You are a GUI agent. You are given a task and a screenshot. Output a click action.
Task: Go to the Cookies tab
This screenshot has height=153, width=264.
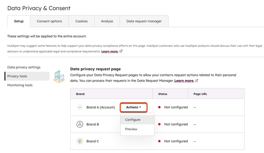81,21
